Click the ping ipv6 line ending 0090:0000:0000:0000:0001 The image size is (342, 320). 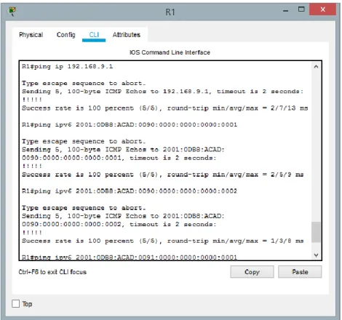click(130, 124)
